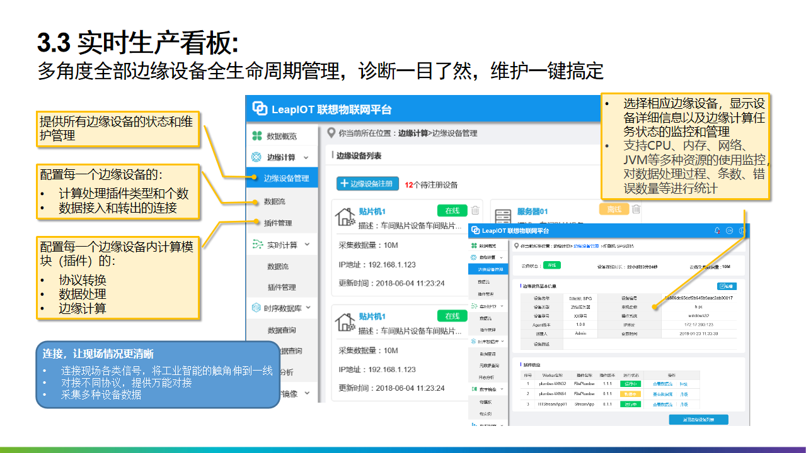Collapse 时序数据库 chevron in detail window sidebar
This screenshot has width=806, height=453.
tap(502, 341)
